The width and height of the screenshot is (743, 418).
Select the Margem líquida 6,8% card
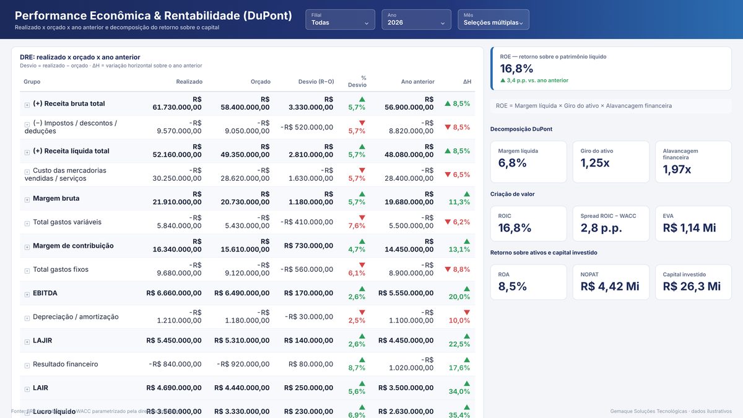[x=528, y=162]
